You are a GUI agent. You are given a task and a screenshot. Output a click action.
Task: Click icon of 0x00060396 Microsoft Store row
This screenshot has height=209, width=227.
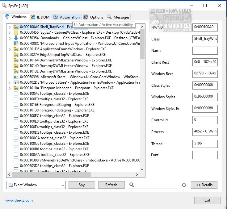point(16,77)
